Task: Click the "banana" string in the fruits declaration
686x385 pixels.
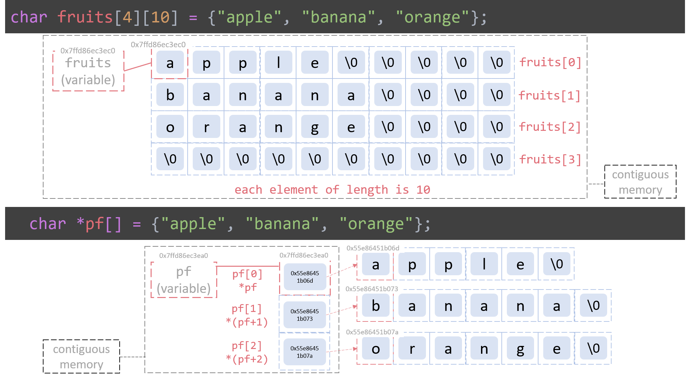Action: click(x=338, y=17)
